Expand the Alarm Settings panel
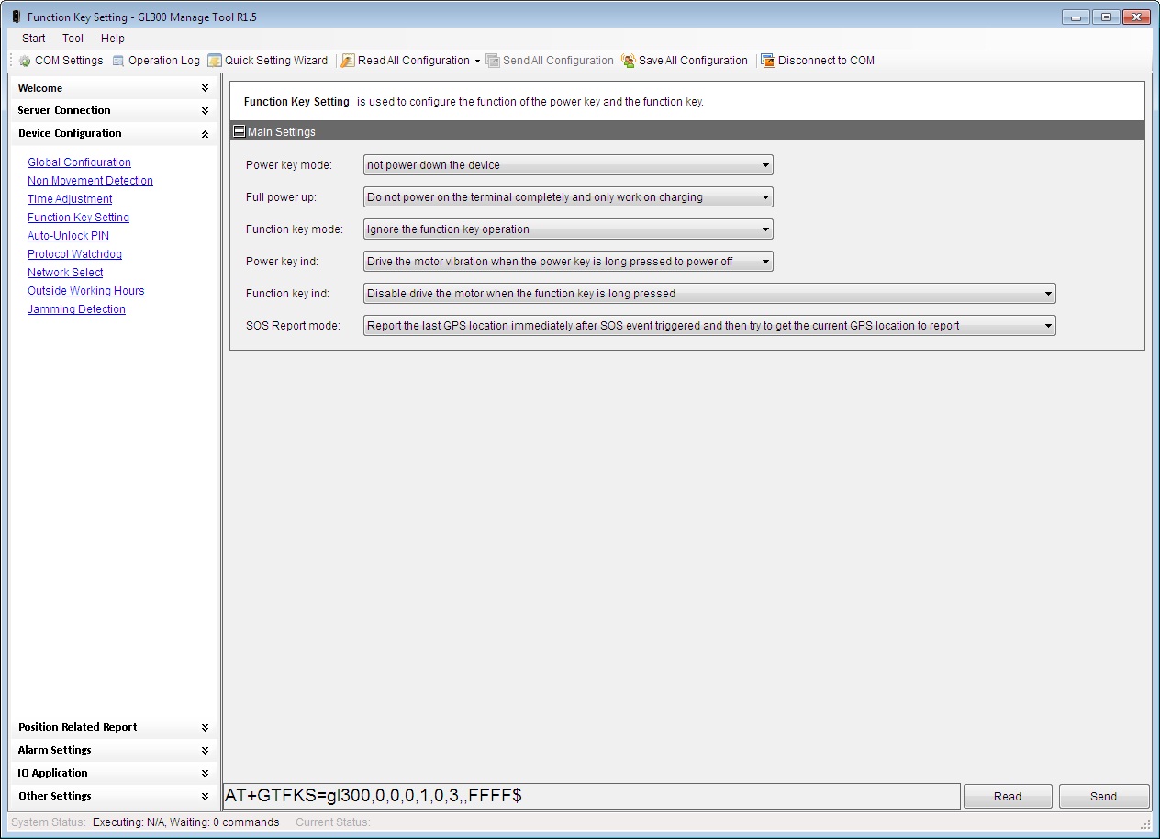1160x839 pixels. click(114, 750)
